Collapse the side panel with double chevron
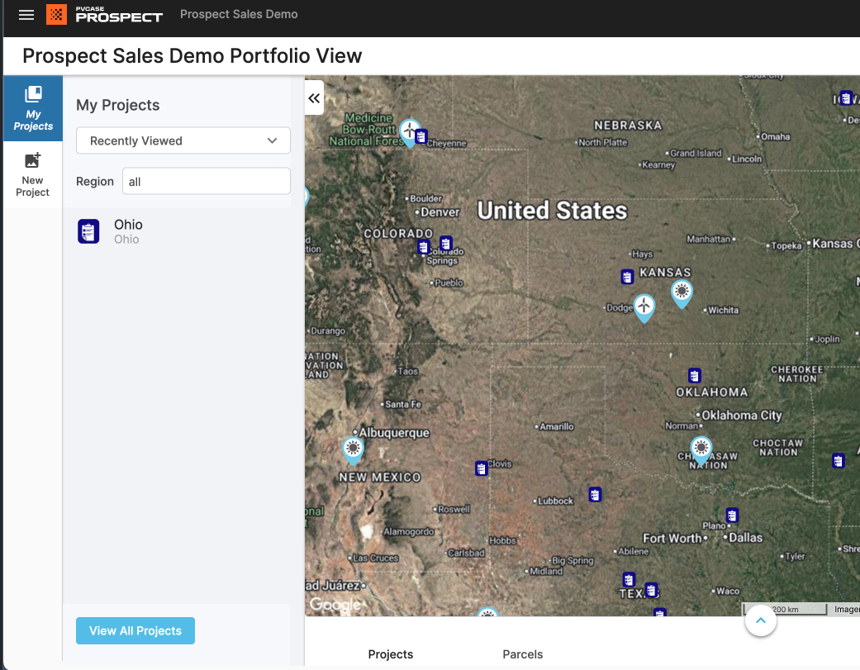860x670 pixels. point(314,98)
